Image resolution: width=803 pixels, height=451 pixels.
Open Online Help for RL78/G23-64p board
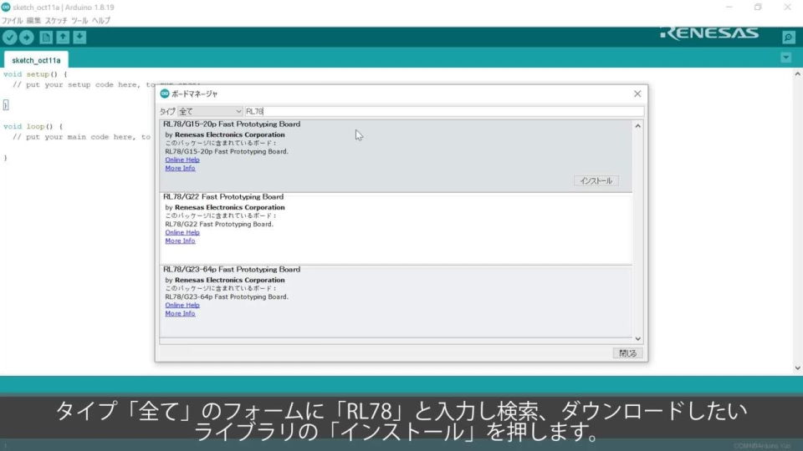[182, 305]
